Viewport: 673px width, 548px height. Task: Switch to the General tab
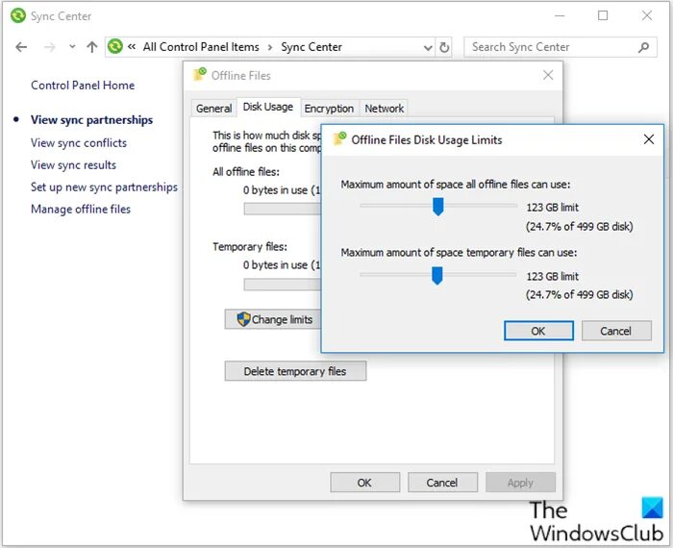click(x=213, y=108)
